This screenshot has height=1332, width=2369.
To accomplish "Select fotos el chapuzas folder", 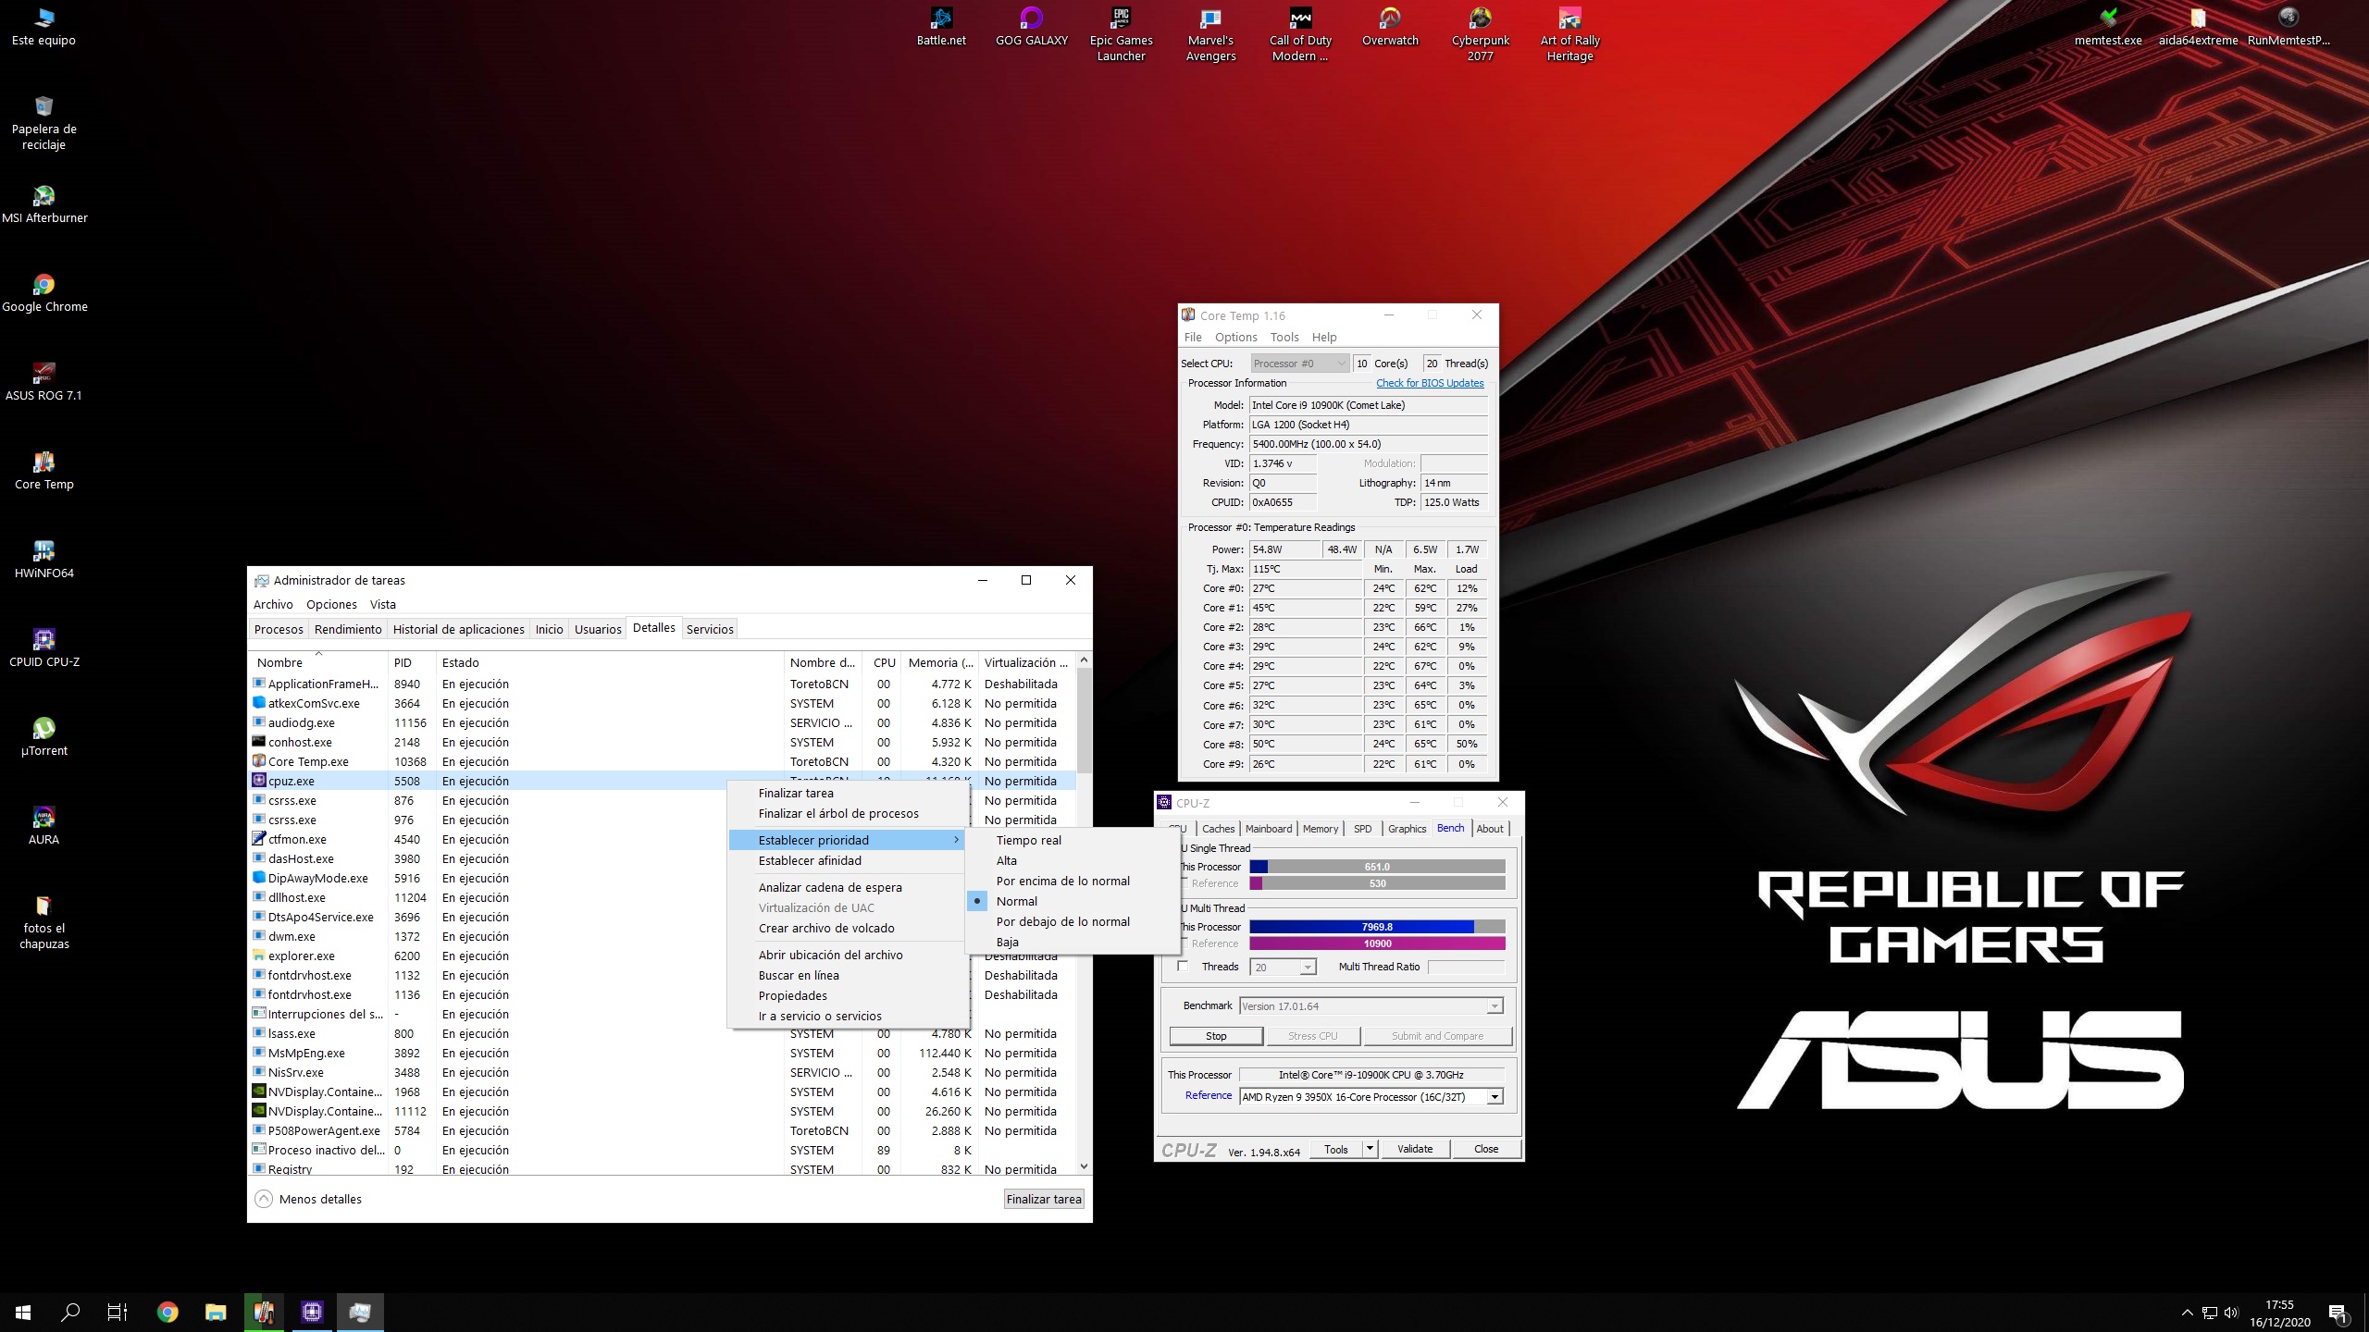I will pos(43,922).
